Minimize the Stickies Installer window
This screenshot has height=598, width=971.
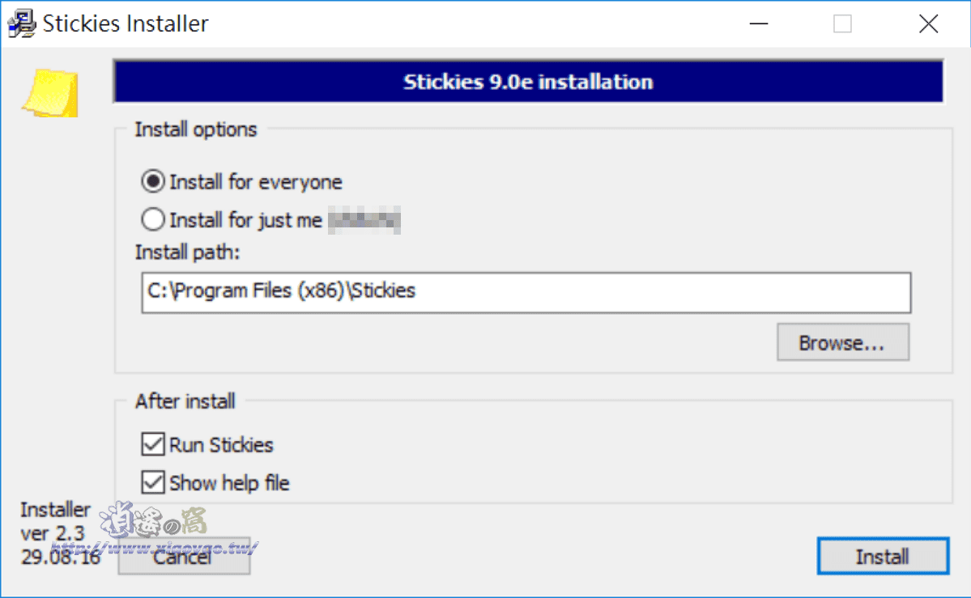[758, 23]
